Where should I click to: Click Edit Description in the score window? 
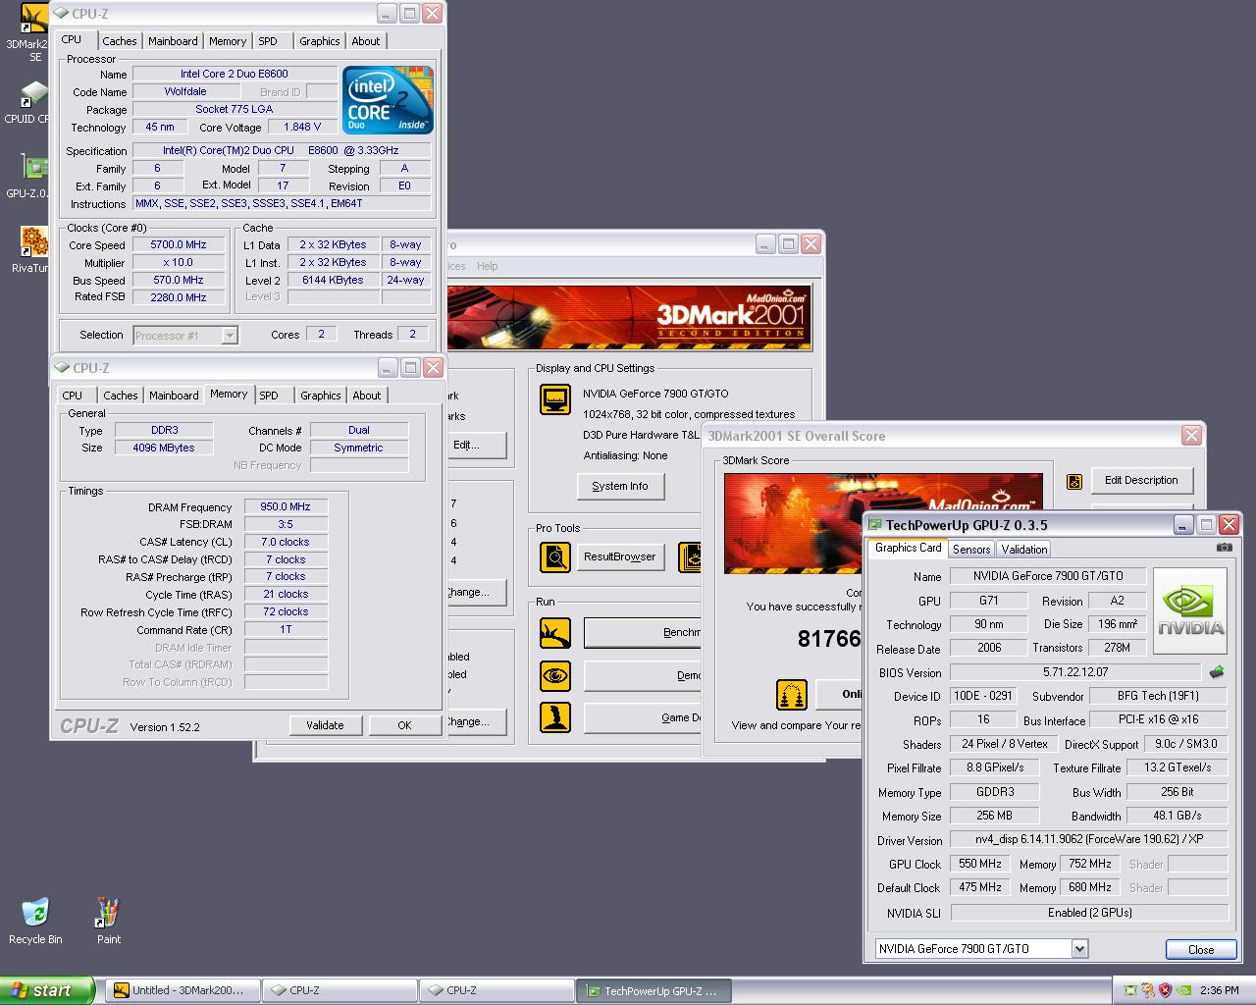(1142, 481)
